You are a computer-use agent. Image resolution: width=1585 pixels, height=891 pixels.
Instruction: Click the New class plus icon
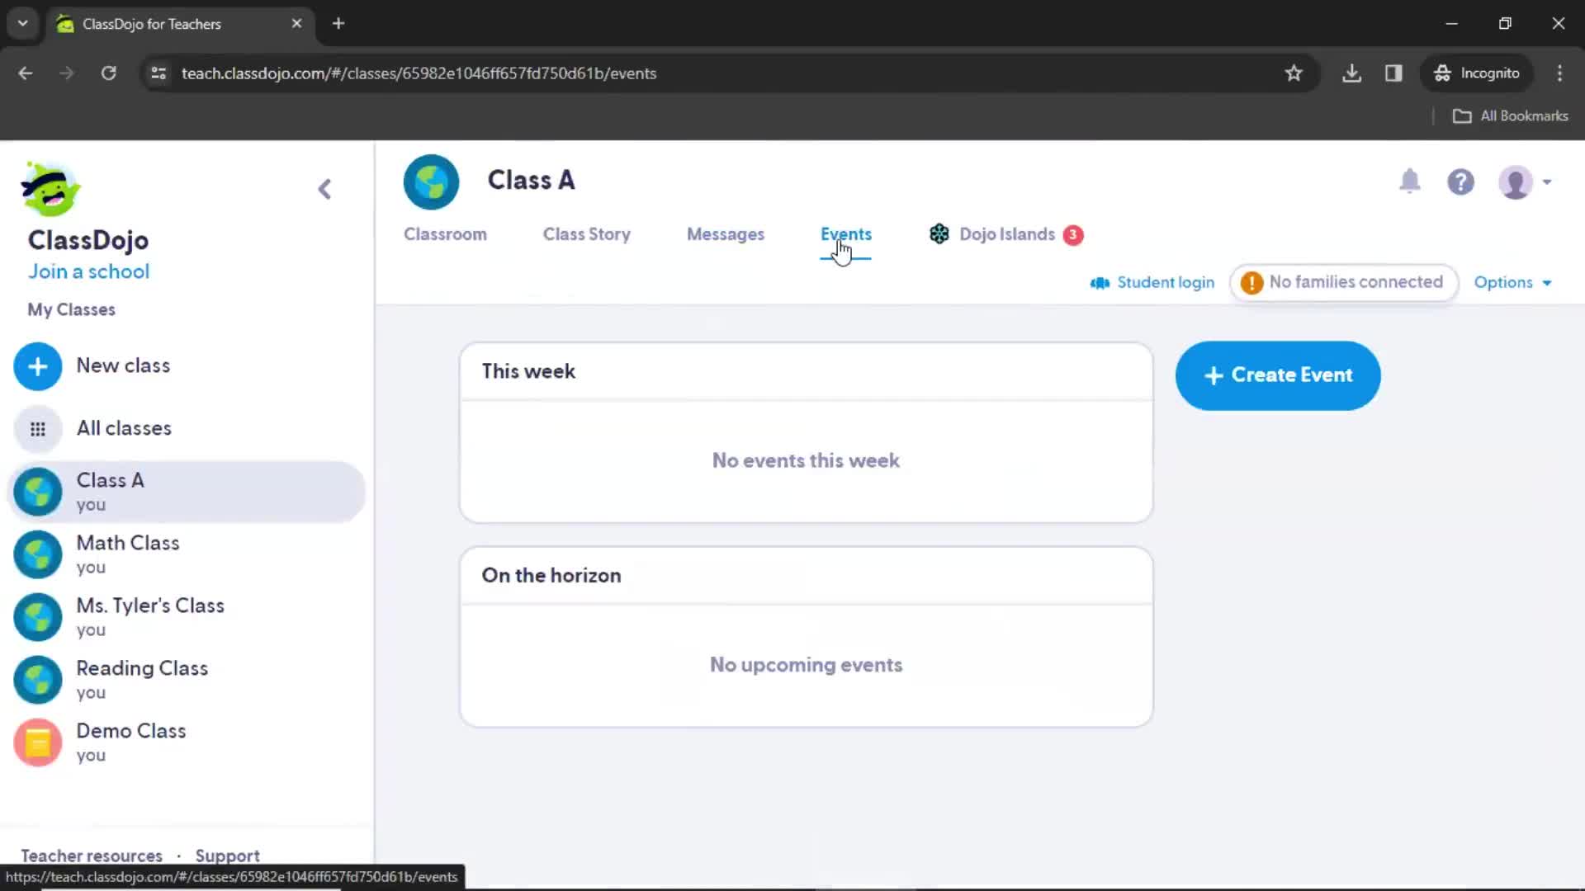point(38,365)
